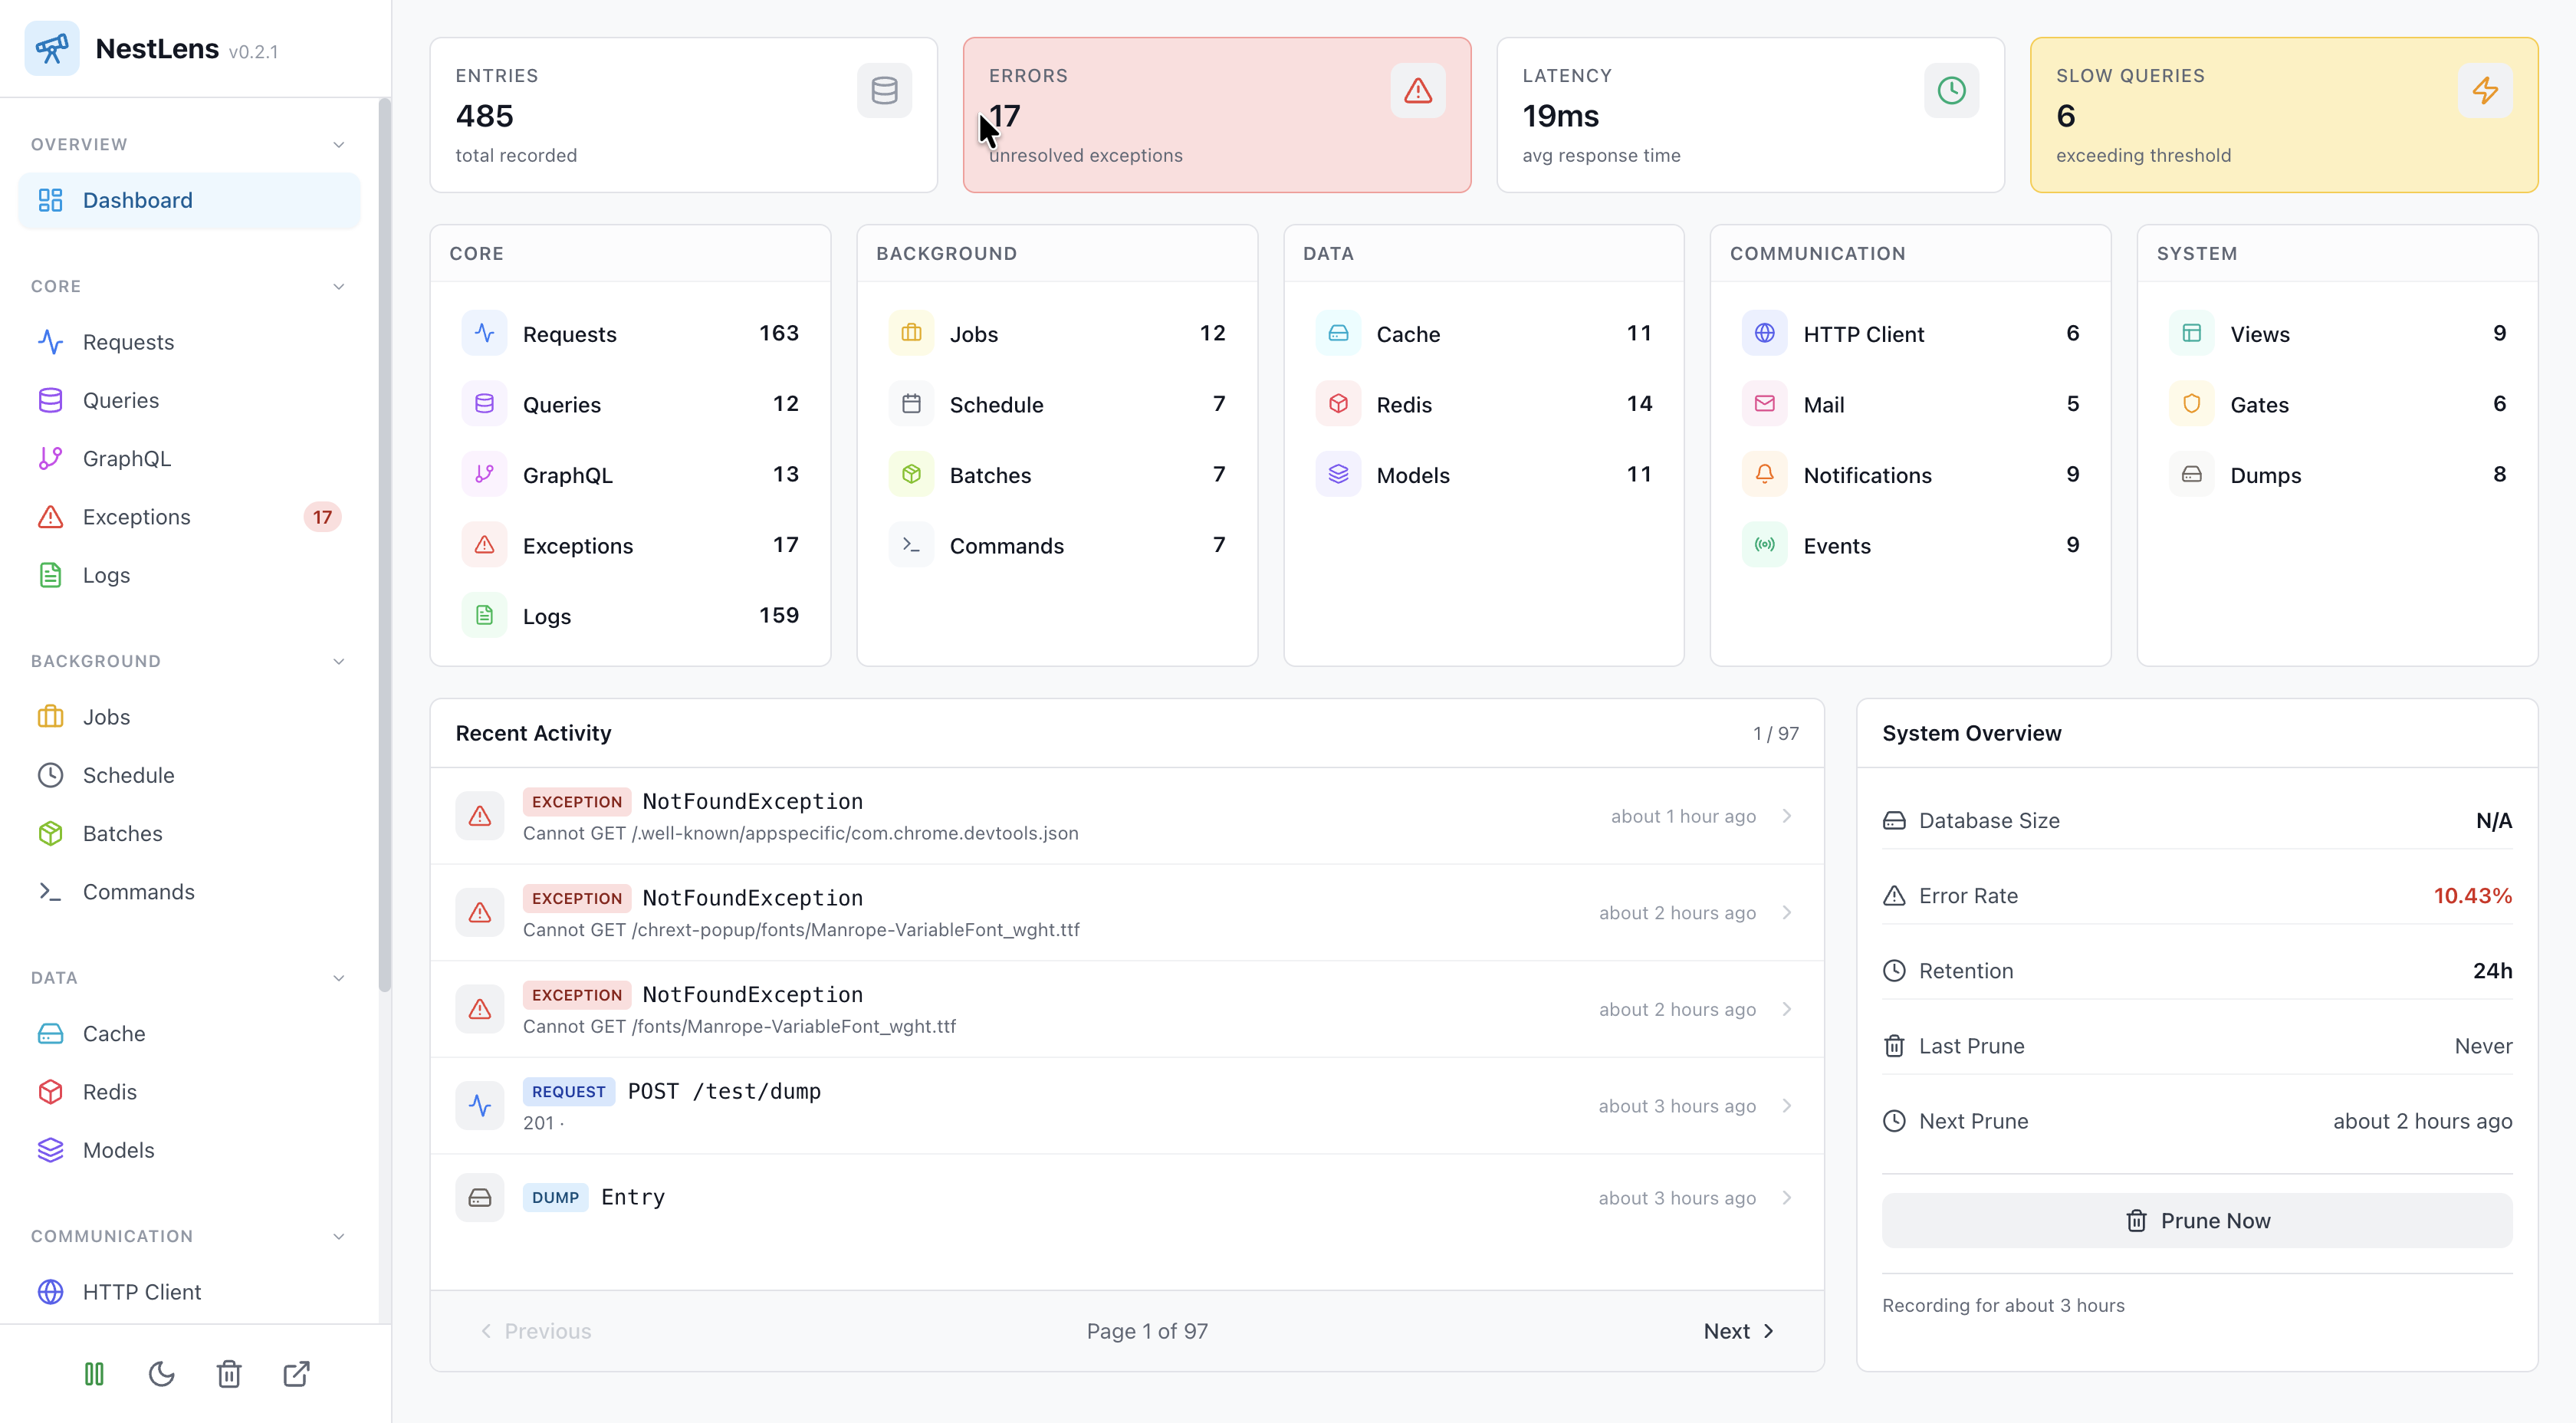Open Exceptions in the sidebar
This screenshot has width=2576, height=1423.
[136, 517]
